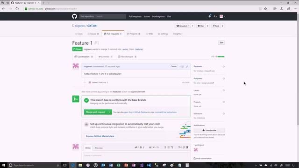Insert code in comment editor
This screenshot has width=299, height=168.
pyautogui.click(x=154, y=147)
